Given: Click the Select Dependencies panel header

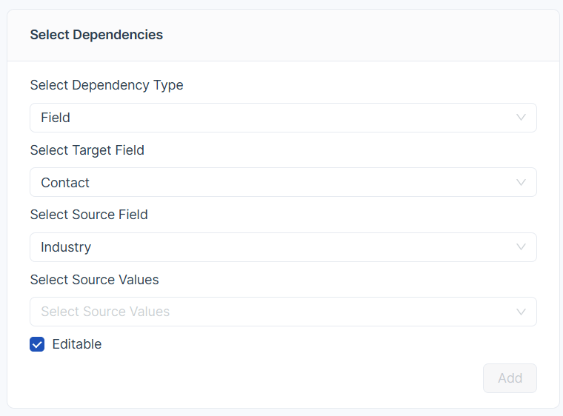Looking at the screenshot, I should (96, 35).
